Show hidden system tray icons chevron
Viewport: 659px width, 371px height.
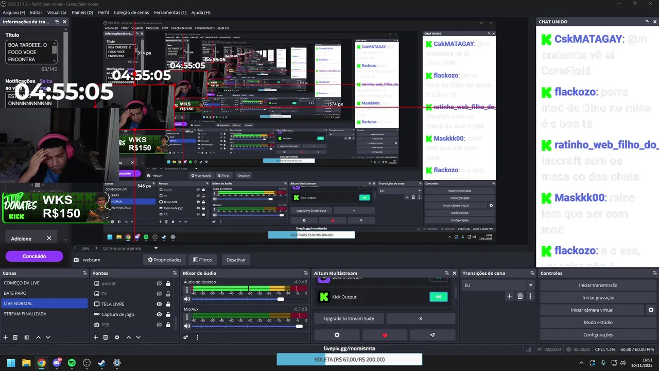click(581, 363)
